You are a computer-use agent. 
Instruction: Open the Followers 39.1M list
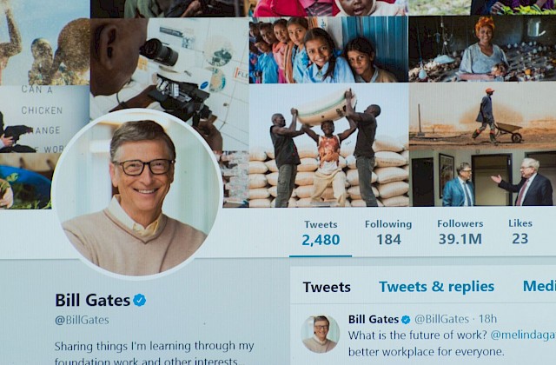coord(460,232)
